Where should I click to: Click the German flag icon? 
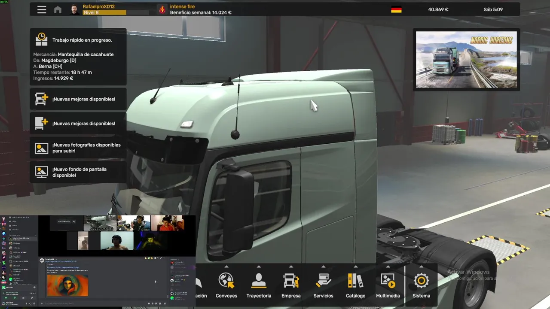(x=396, y=9)
